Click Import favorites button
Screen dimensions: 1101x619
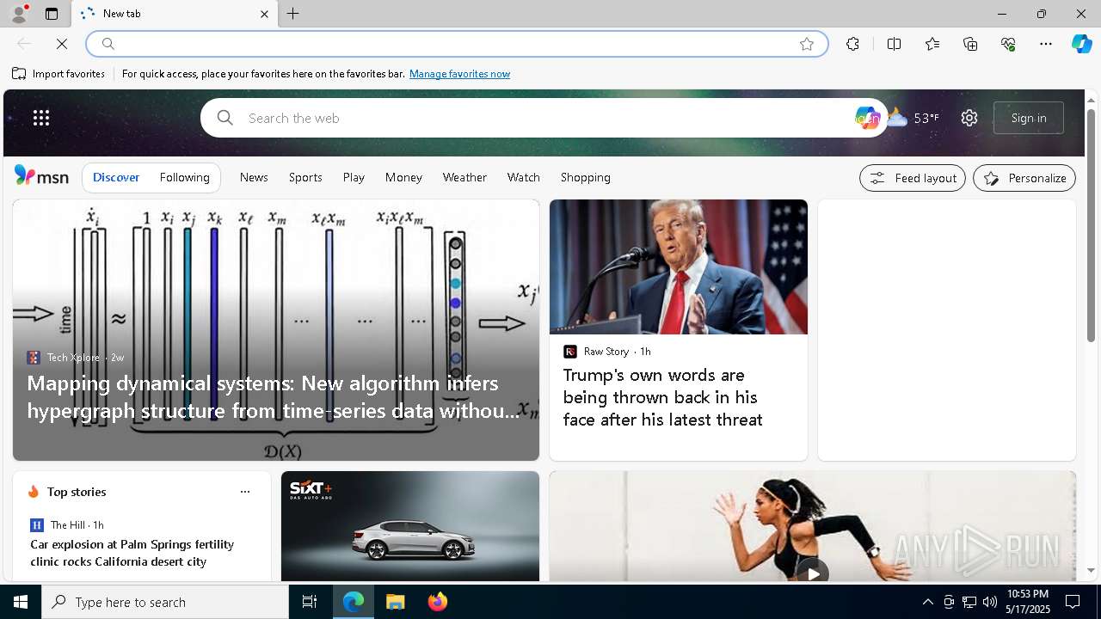click(x=58, y=74)
